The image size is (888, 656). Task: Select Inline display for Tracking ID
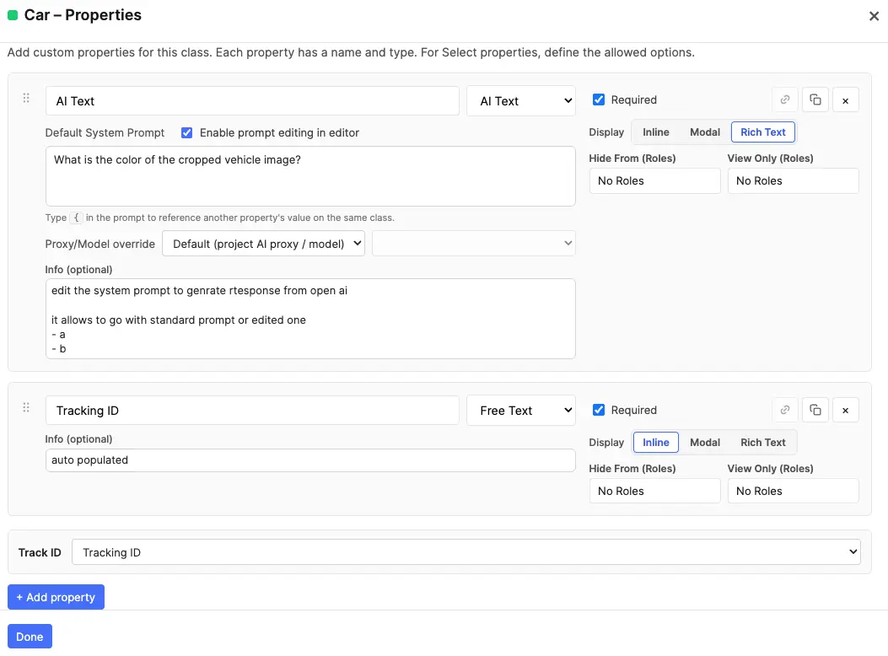pos(656,442)
